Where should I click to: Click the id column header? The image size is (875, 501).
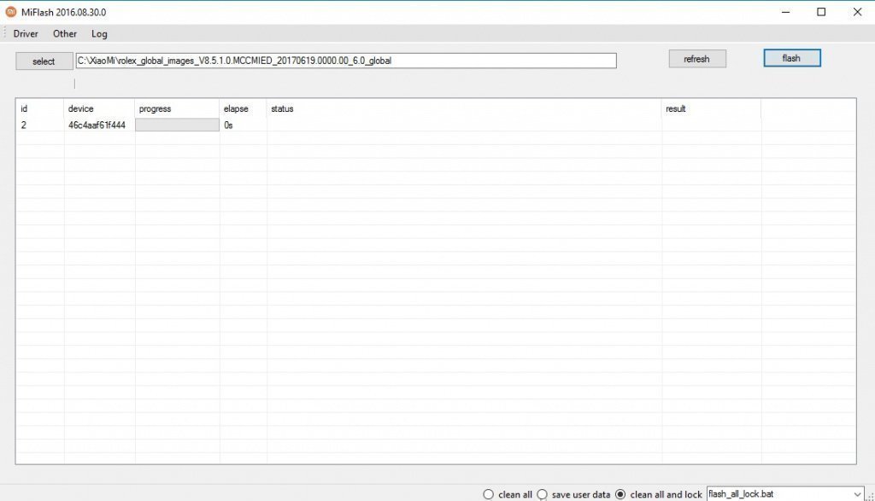pos(40,108)
